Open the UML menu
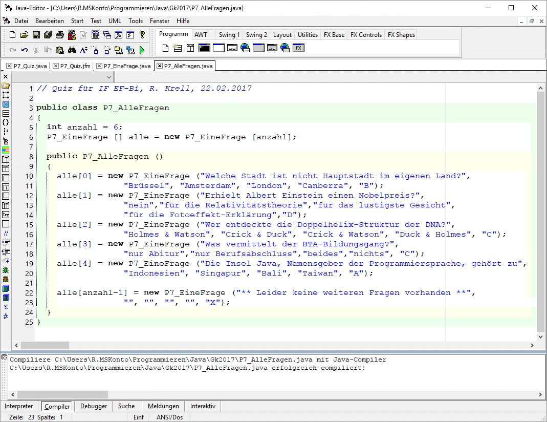 [x=115, y=21]
